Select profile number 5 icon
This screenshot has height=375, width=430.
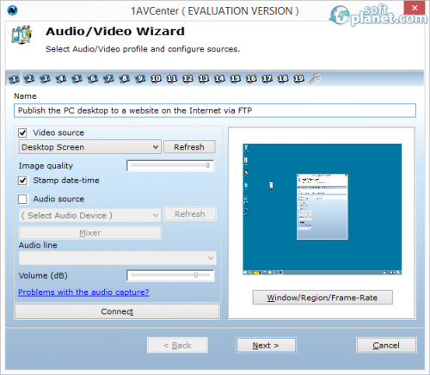[x=77, y=78]
